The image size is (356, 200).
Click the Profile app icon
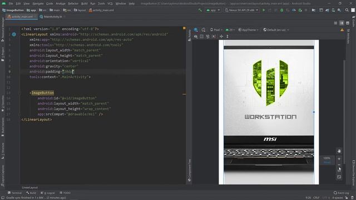(294, 10)
